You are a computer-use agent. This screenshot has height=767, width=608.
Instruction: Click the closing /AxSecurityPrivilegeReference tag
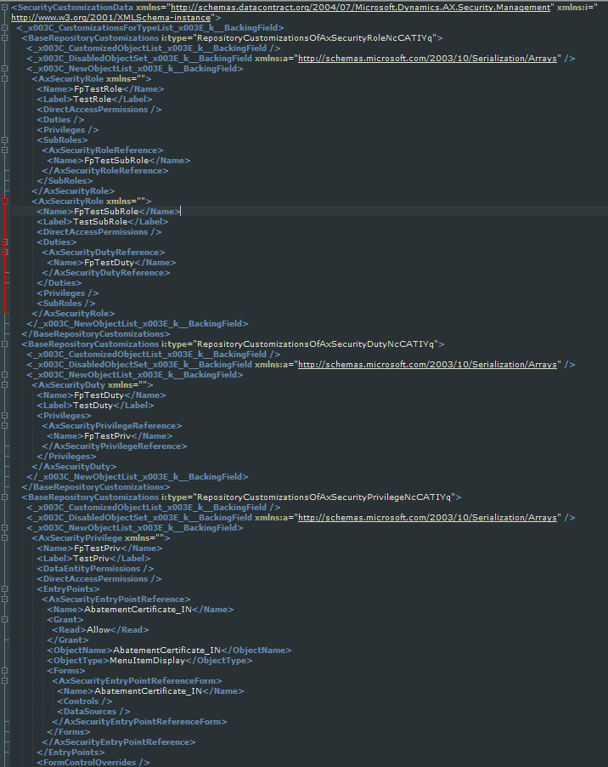[115, 446]
